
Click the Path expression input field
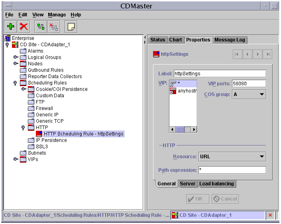click(x=232, y=170)
